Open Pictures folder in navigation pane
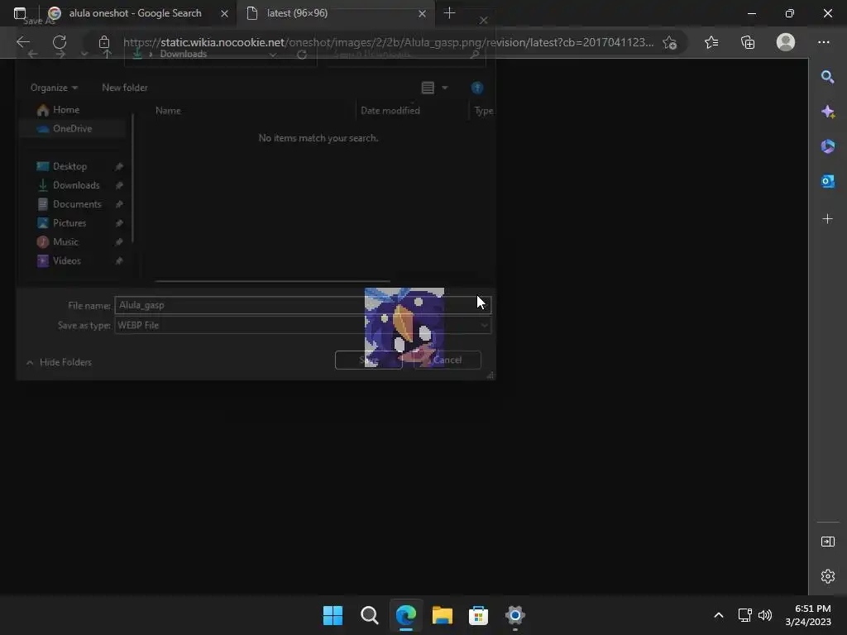Viewport: 847px width, 635px height. (69, 223)
